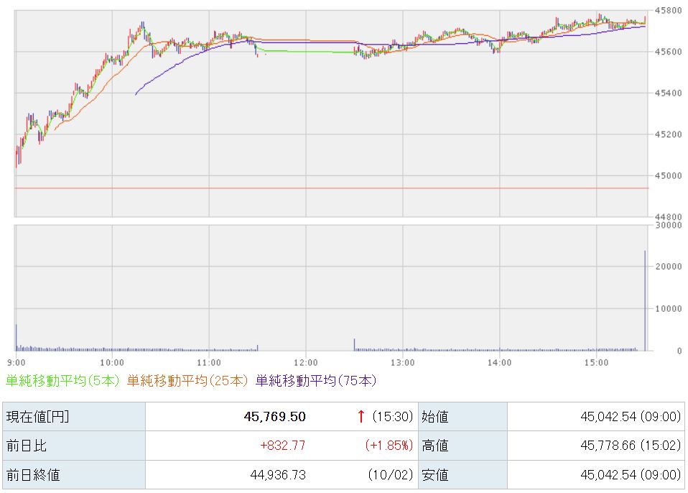Image resolution: width=688 pixels, height=493 pixels.
Task: Select the high value 45,778.66 (15:02)
Action: tap(630, 446)
